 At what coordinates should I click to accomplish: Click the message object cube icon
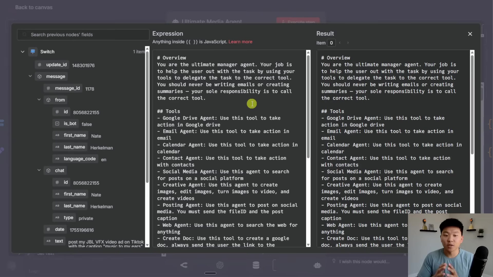pyautogui.click(x=40, y=76)
